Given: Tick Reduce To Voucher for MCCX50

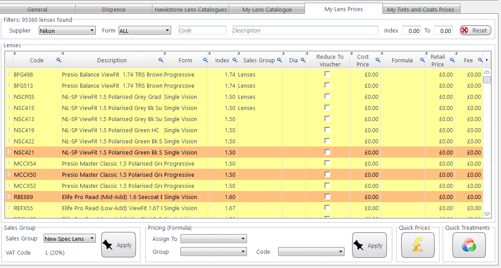Looking at the screenshot, I should coord(327,174).
